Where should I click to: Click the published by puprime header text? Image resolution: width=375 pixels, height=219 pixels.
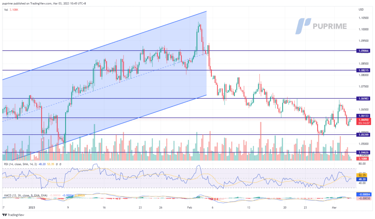tap(44, 3)
